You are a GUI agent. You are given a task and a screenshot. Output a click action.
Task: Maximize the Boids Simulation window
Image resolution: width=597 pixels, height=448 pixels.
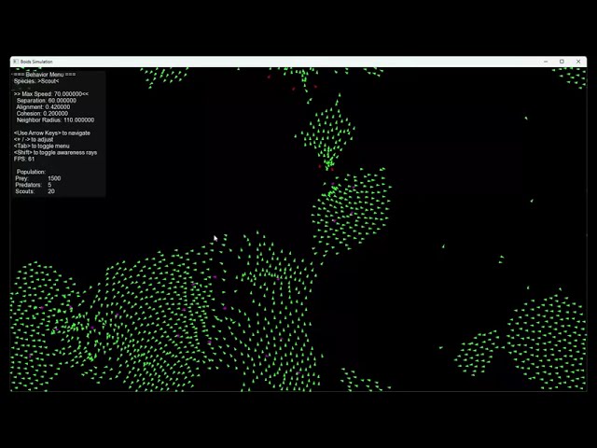point(562,62)
